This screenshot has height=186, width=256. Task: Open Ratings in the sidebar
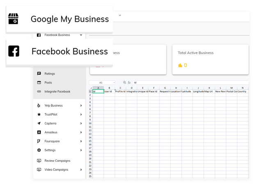[50, 74]
